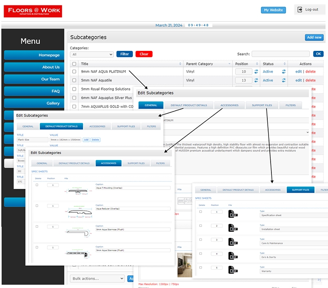The height and width of the screenshot is (288, 328).
Task: Open the Warranty PDF file icon
Action: [233, 270]
